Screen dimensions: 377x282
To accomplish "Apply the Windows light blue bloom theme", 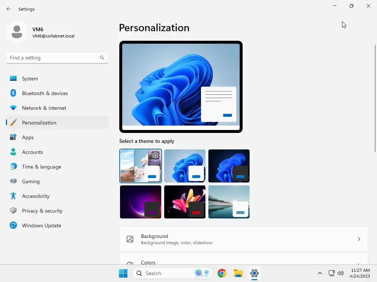I will click(185, 166).
